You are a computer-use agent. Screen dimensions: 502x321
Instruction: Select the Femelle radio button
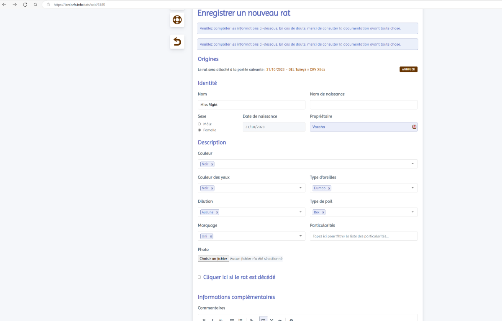point(200,130)
